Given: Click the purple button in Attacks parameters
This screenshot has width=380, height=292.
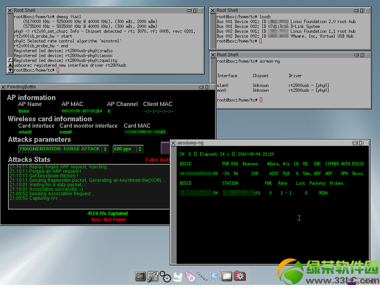Looking at the screenshot, I should 165,148.
